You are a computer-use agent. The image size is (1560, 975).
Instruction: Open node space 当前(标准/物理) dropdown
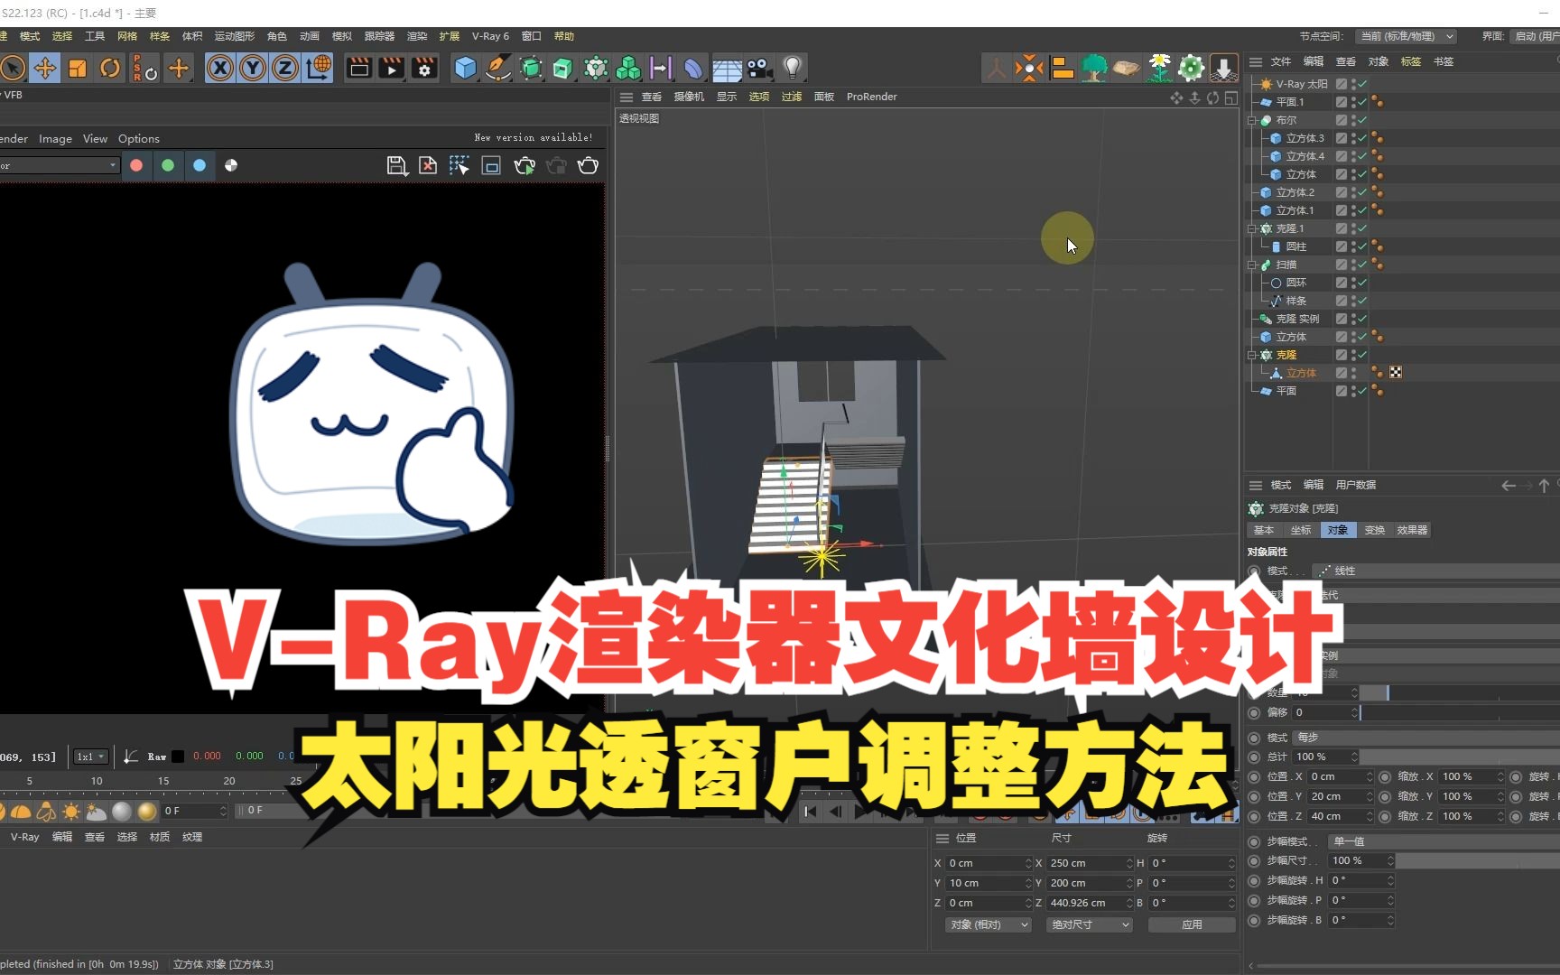point(1406,36)
